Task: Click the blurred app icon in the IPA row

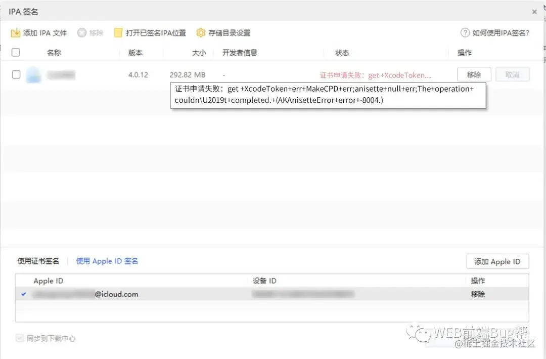Action: (34, 74)
